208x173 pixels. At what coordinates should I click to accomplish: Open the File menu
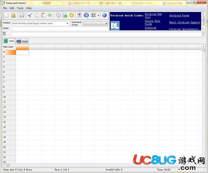click(5, 8)
